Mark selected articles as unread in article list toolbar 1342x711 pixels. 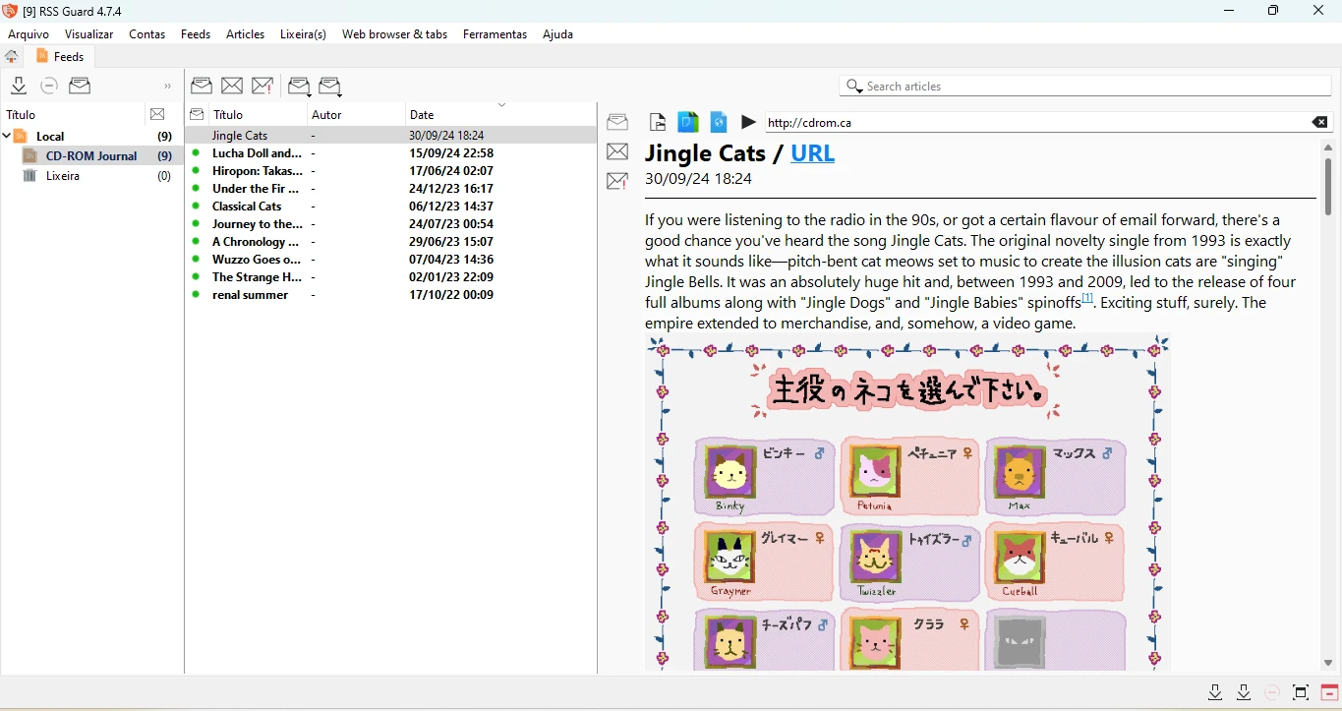(232, 86)
